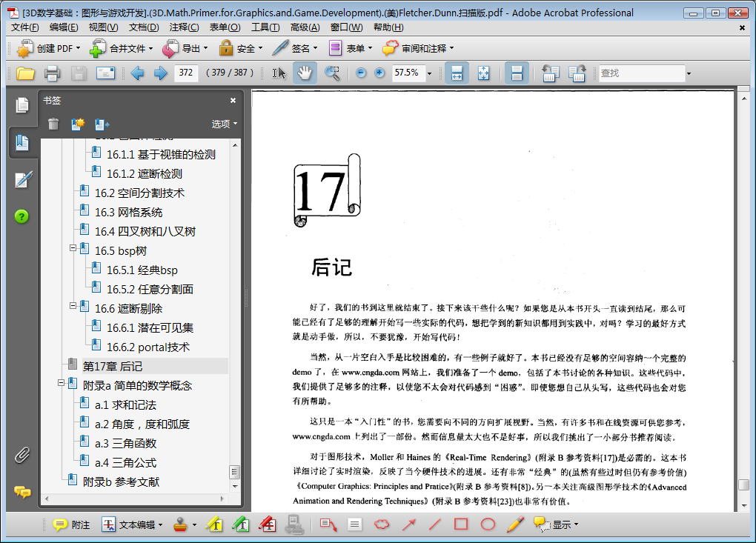Open the Attachments paperclip panel
756x543 pixels.
[x=22, y=454]
